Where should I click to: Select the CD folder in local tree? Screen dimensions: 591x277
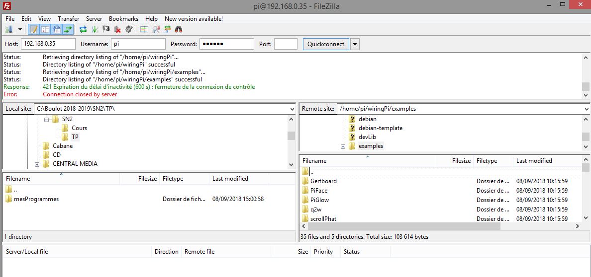(57, 155)
